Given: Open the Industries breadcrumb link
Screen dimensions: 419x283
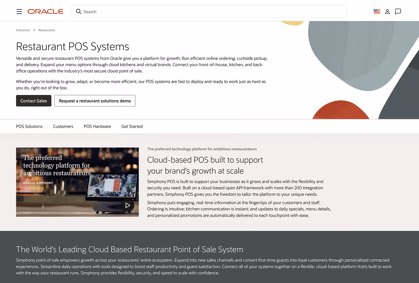Looking at the screenshot, I should tap(23, 30).
